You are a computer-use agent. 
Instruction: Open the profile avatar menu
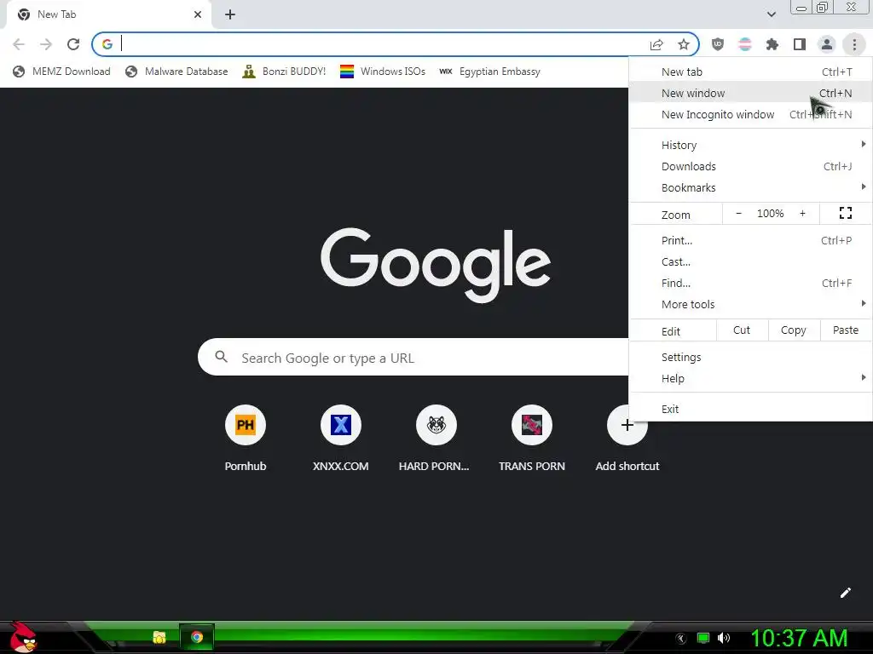point(827,44)
